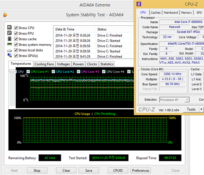Image resolution: width=204 pixels, height=175 pixels.
Task: Open the Cooling Fans tab
Action: (44, 64)
